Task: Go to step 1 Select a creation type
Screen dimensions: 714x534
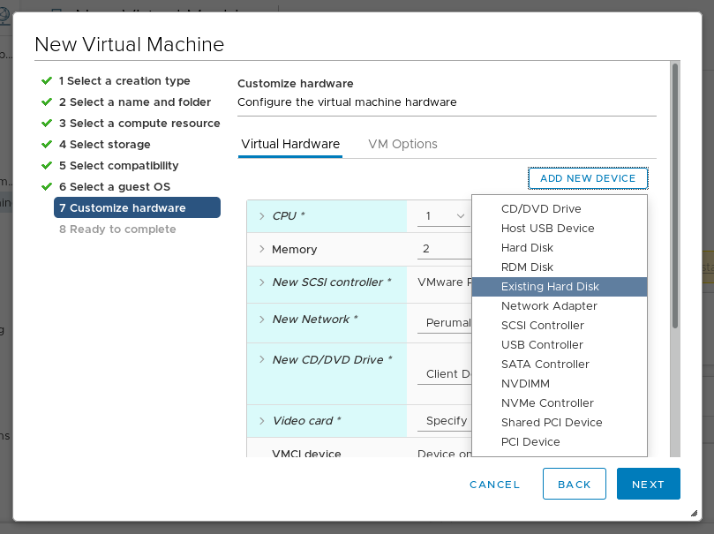Action: pyautogui.click(x=124, y=81)
